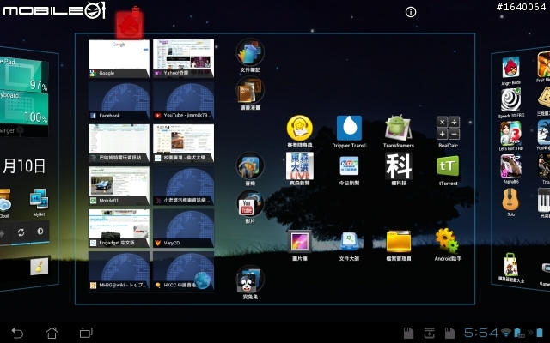This screenshot has height=343, width=550.
Task: Open the Yahoo bookmark thumbnail
Action: (x=183, y=58)
